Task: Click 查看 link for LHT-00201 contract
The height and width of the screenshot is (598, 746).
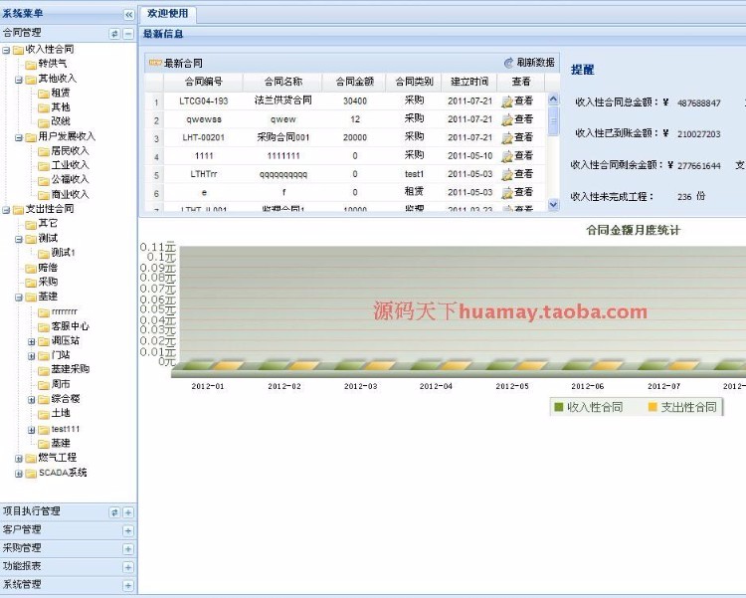Action: tap(523, 137)
